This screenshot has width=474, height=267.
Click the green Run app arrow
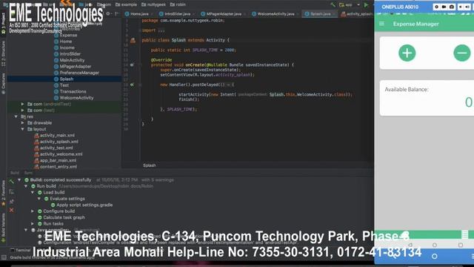coord(366,5)
